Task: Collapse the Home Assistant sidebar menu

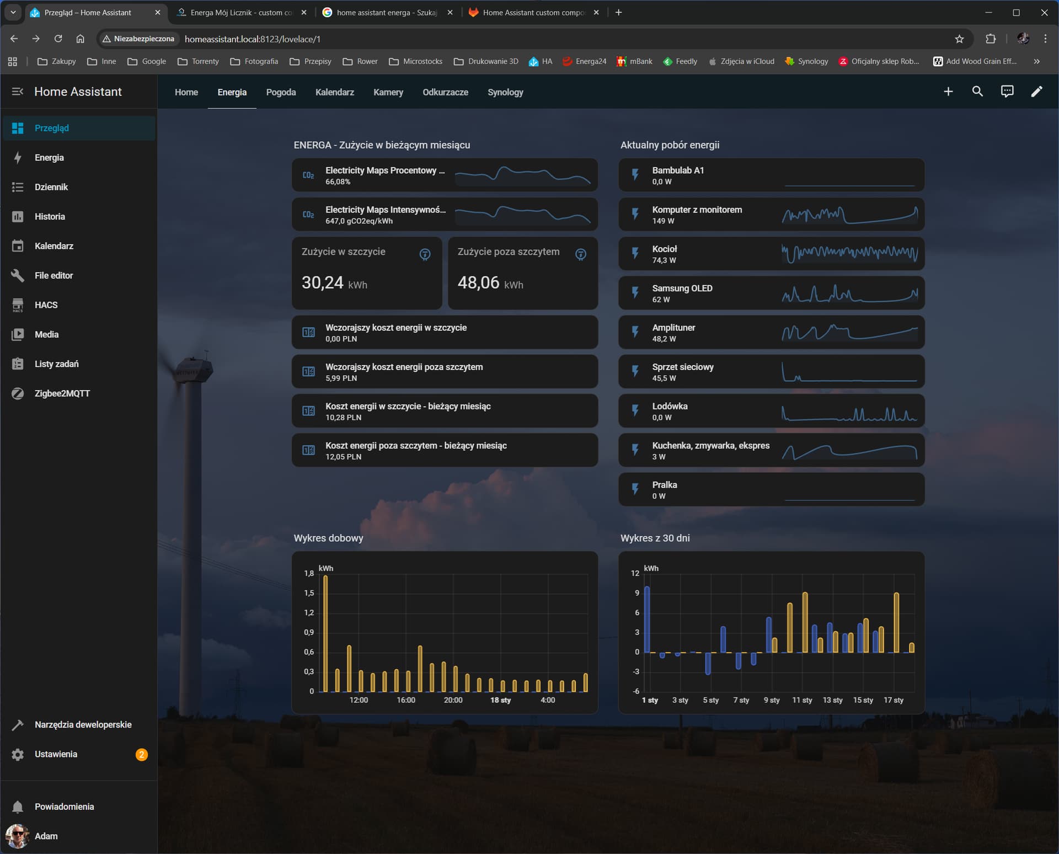Action: click(18, 92)
